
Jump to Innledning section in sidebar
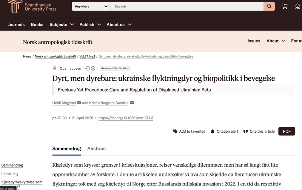[x=10, y=174]
